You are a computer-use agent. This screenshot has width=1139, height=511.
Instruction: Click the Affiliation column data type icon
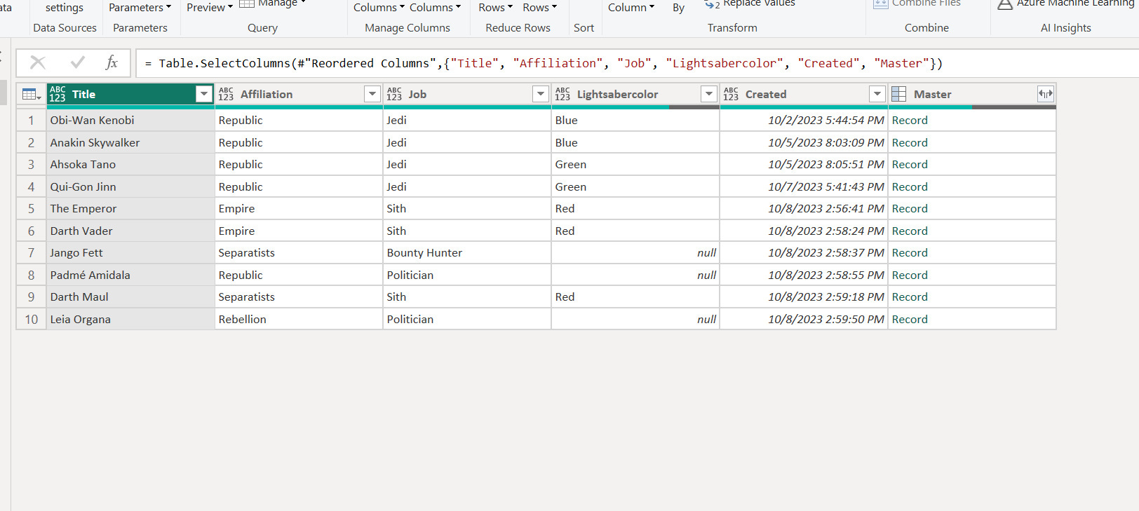(226, 94)
